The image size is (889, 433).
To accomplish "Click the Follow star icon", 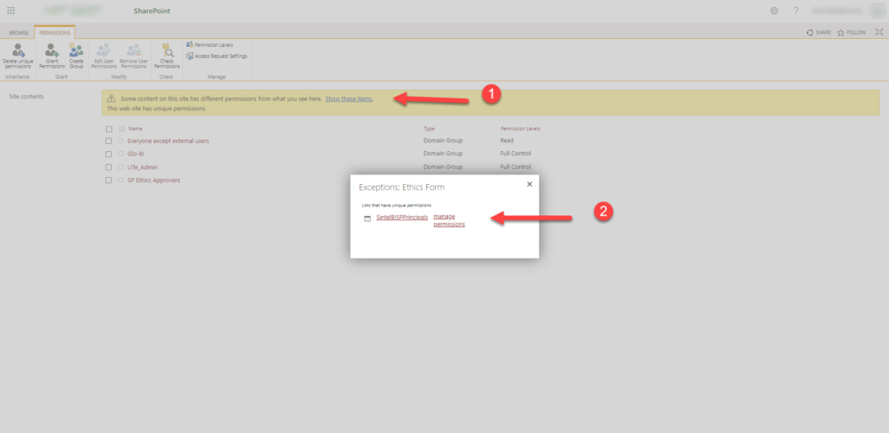I will tap(840, 33).
